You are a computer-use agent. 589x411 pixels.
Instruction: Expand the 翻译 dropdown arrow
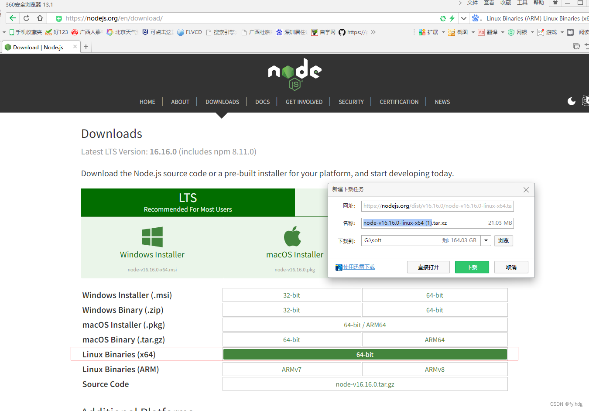[x=503, y=32]
